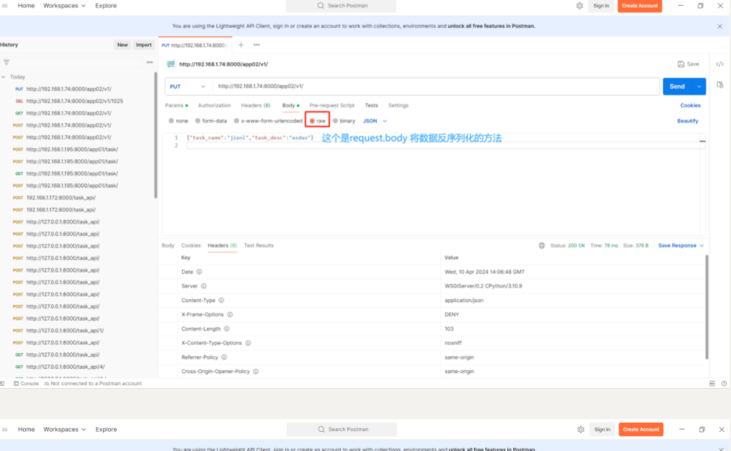The height and width of the screenshot is (451, 731).
Task: Select the raw body radio
Action: (x=312, y=121)
